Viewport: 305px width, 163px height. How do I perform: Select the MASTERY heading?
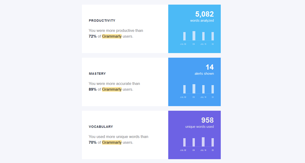97,74
